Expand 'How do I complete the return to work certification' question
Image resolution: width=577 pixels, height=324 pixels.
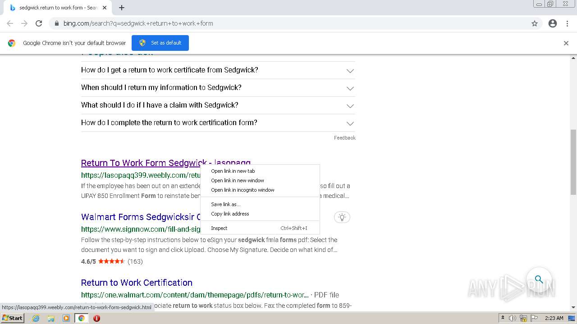(218, 123)
